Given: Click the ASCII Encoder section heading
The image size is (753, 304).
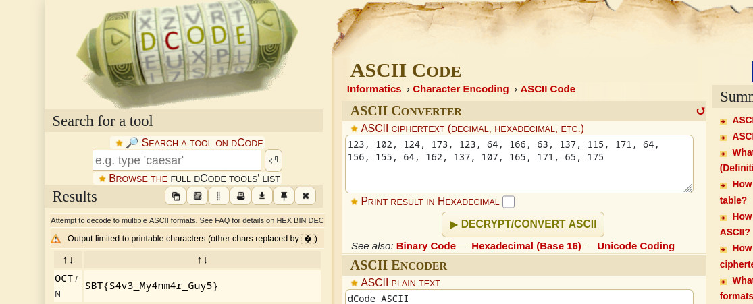Looking at the screenshot, I should 398,265.
